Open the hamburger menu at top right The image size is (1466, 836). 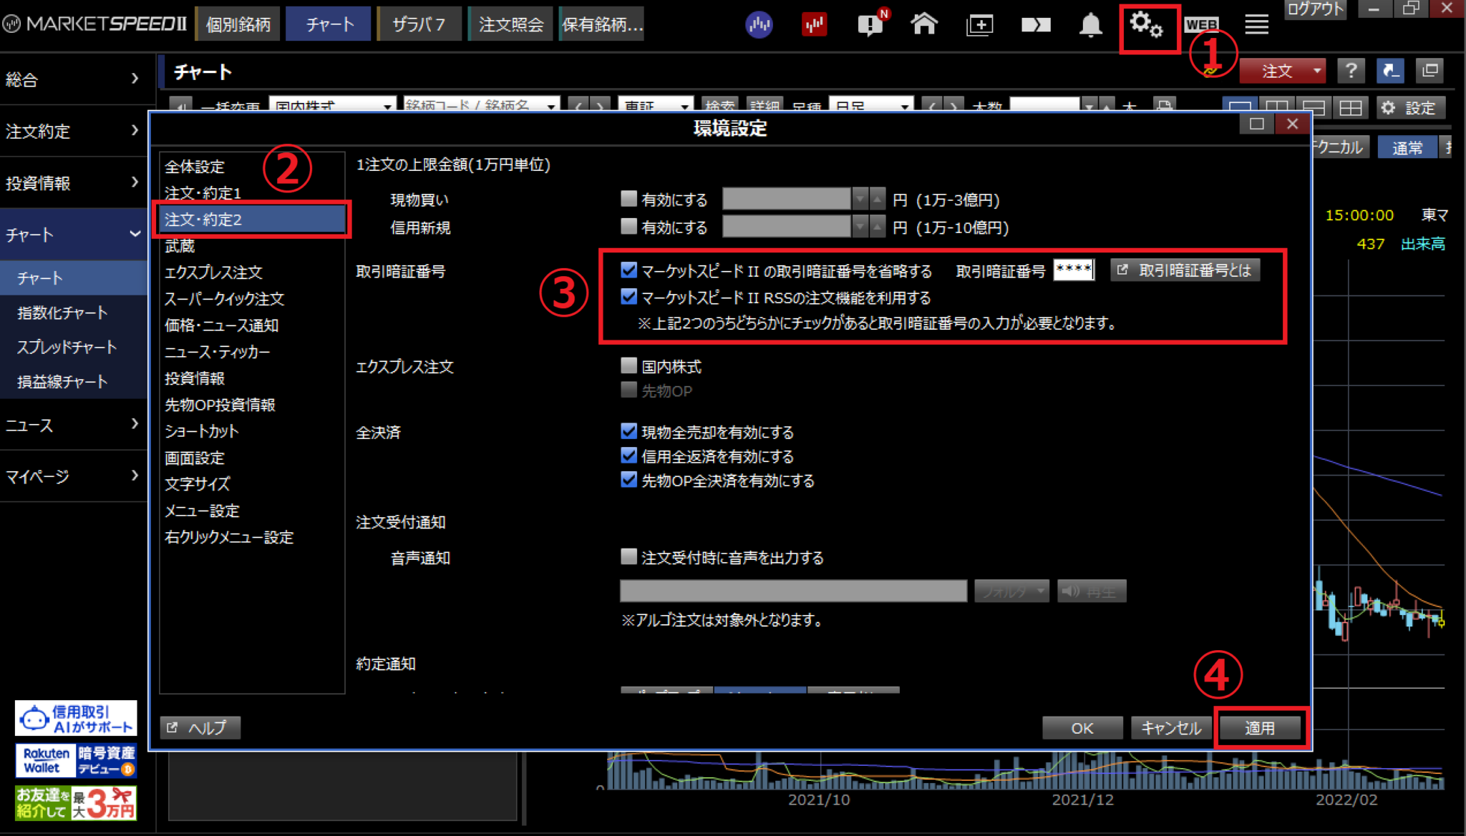click(x=1256, y=24)
